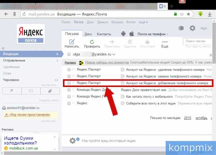Viewport: 216px width, 155px height.
Task: Open the Черновики folder
Action: (x=11, y=80)
